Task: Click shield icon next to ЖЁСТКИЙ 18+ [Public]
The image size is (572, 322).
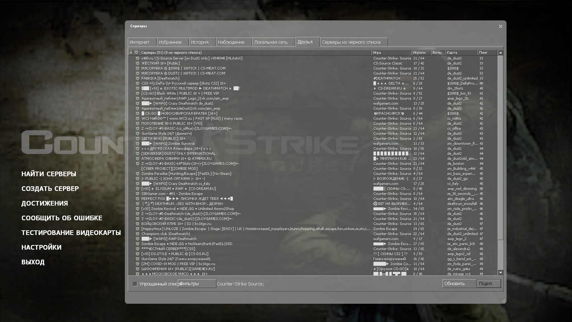Action: pyautogui.click(x=137, y=63)
